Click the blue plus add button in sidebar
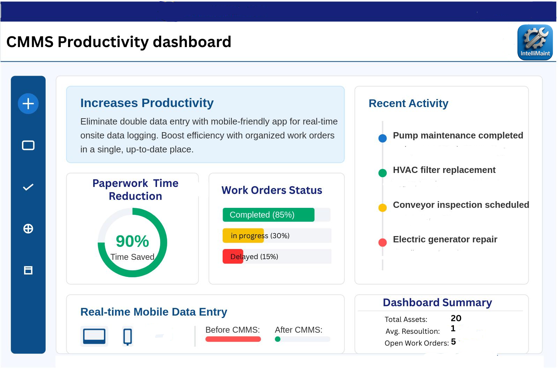Viewport: 559px width, 370px height. (x=28, y=104)
